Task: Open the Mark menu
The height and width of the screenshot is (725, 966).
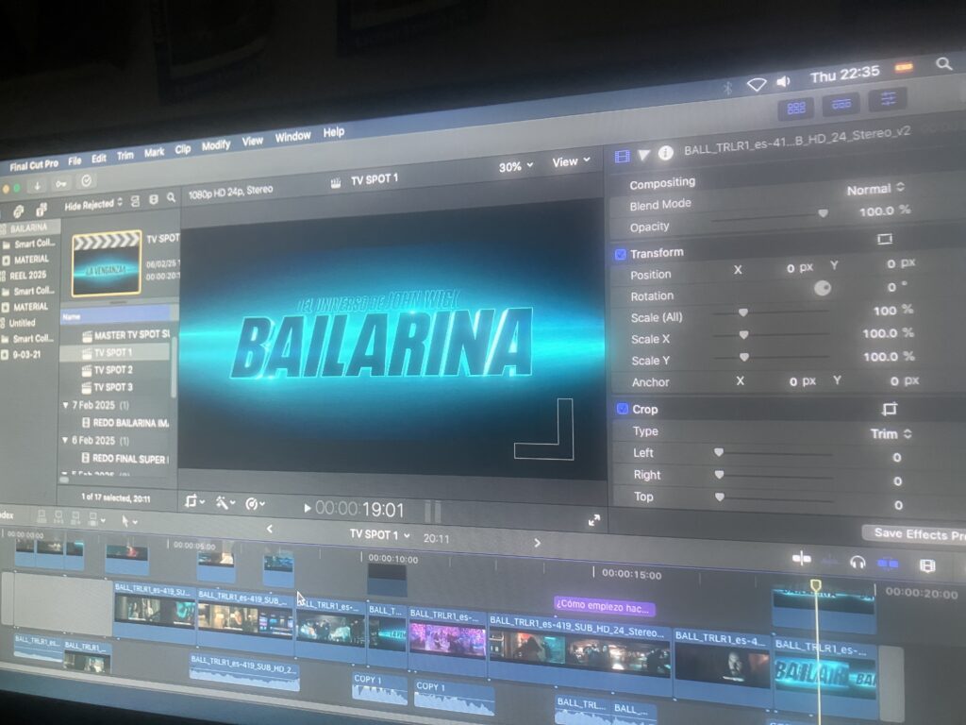Action: (x=154, y=152)
